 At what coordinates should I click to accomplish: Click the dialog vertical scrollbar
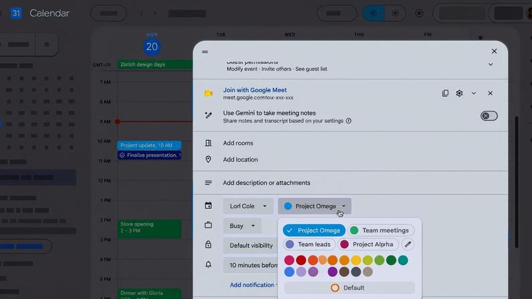517,182
